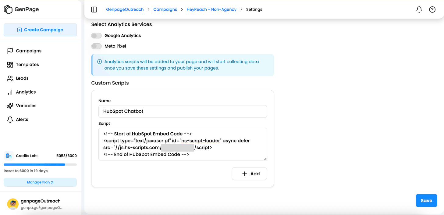Open HeyReach - Non-Agency breadcrumb link
This screenshot has height=215, width=444.
tap(211, 9)
